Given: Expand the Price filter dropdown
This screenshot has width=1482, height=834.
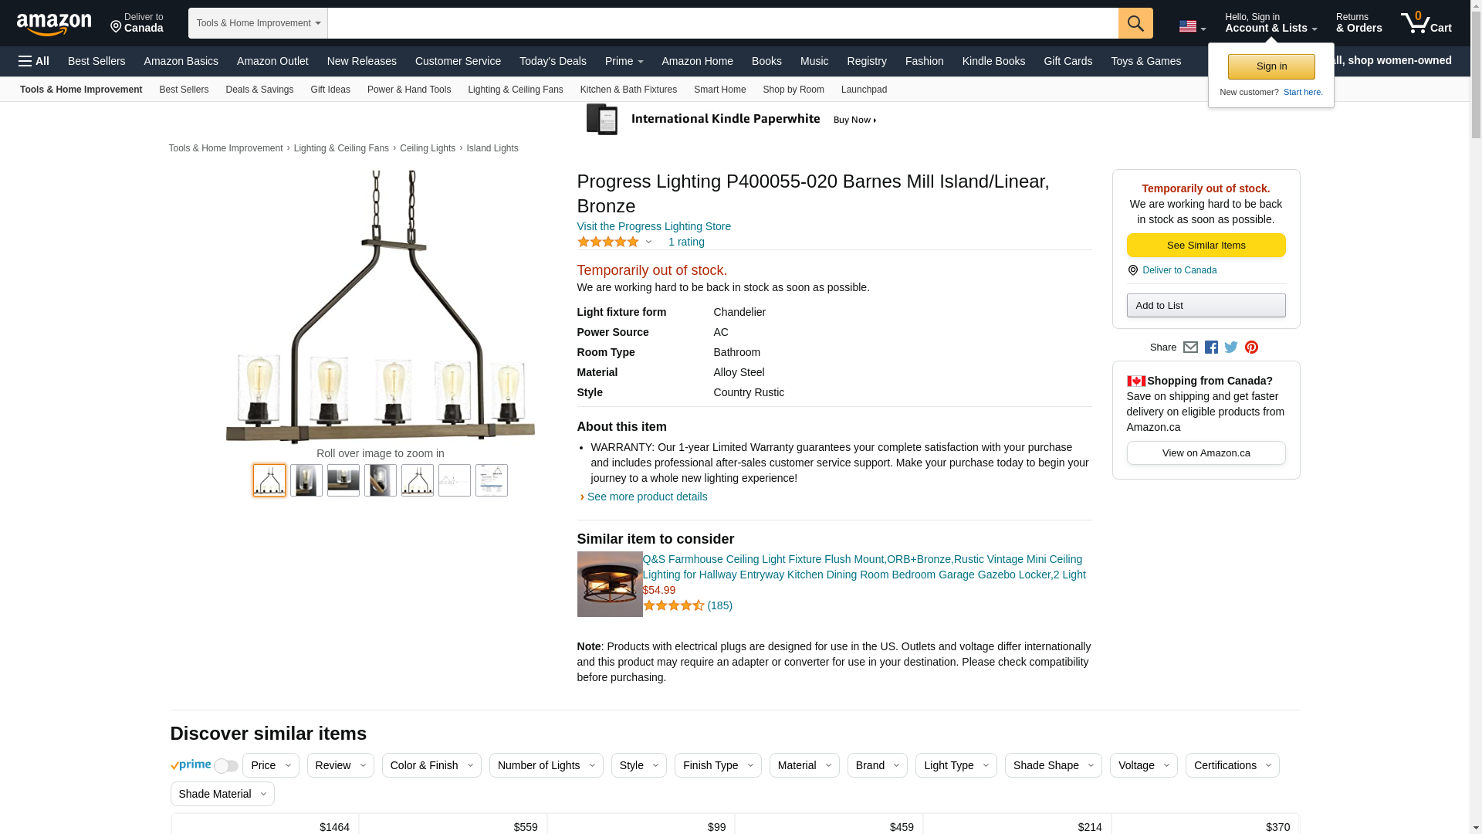Looking at the screenshot, I should 270,765.
